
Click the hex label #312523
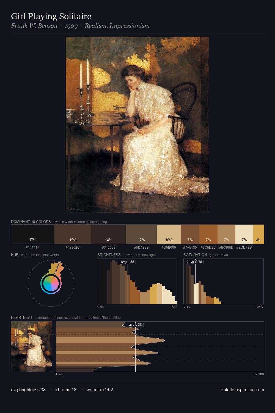(x=109, y=248)
